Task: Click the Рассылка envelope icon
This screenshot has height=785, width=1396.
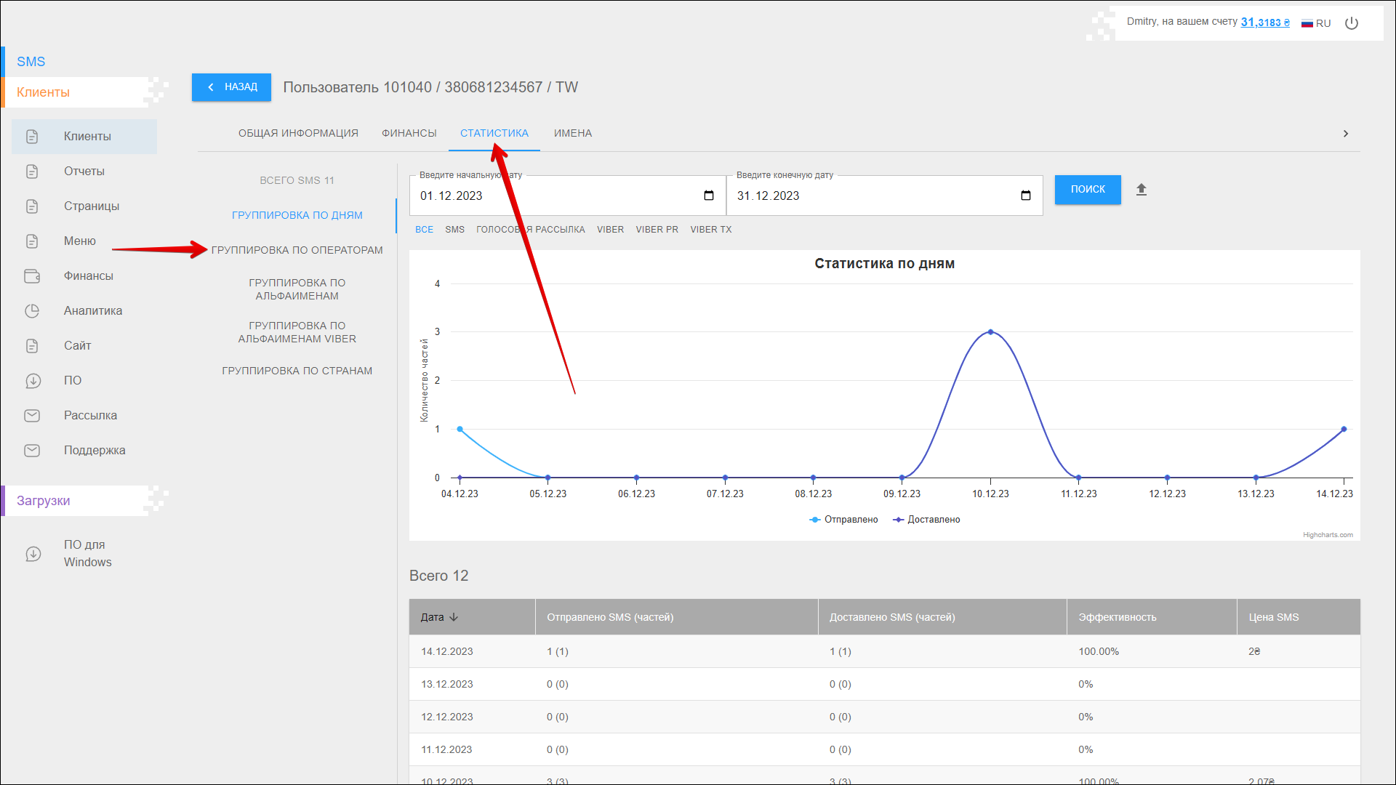Action: point(32,416)
